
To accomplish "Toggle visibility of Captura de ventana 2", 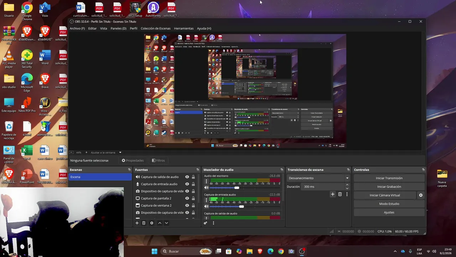I will pyautogui.click(x=187, y=206).
